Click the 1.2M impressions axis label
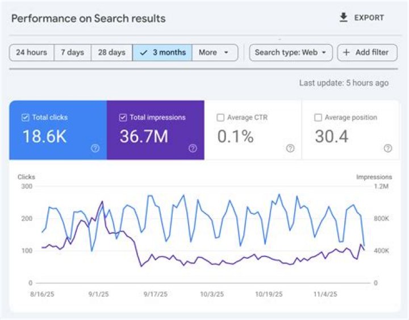The height and width of the screenshot is (320, 409). [381, 186]
